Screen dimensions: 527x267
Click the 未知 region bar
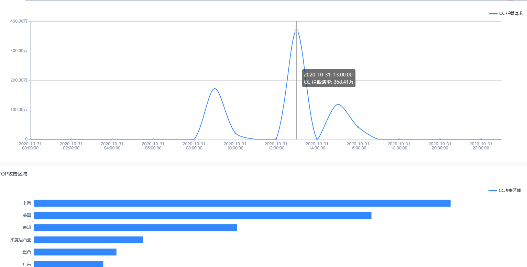coord(135,228)
